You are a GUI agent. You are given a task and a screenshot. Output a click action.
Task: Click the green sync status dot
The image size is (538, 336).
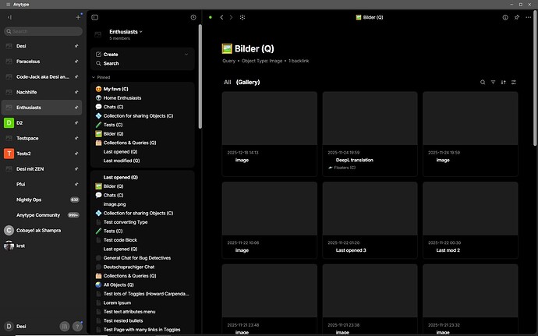point(211,17)
